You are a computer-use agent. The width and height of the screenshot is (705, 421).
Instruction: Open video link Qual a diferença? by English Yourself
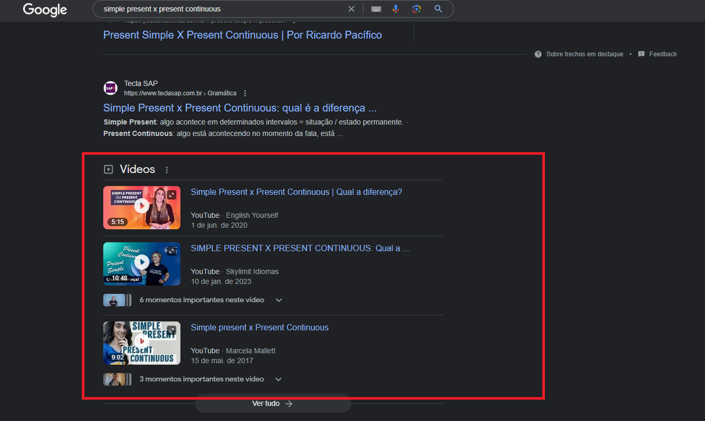(296, 192)
